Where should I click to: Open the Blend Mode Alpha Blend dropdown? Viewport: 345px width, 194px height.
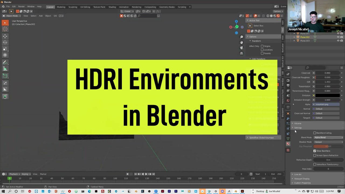[x=329, y=137]
